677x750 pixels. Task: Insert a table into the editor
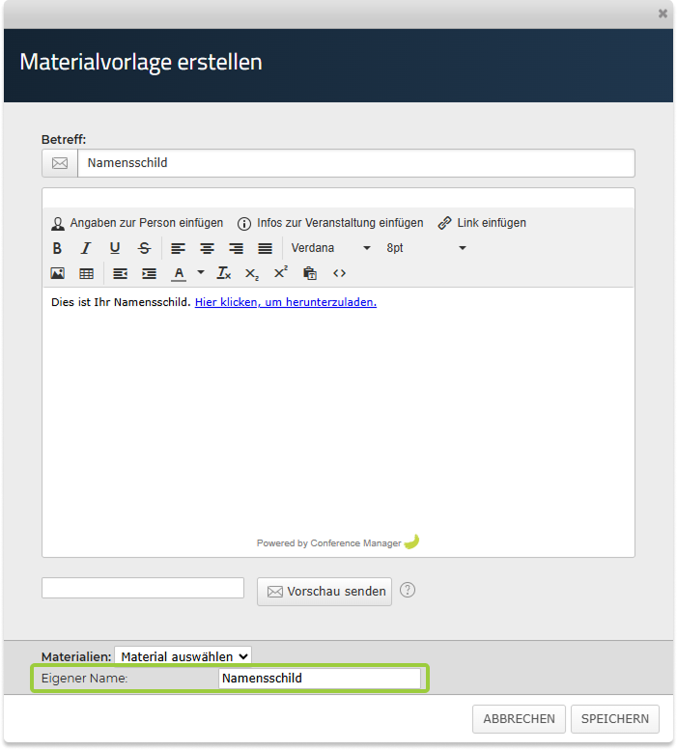tap(86, 274)
